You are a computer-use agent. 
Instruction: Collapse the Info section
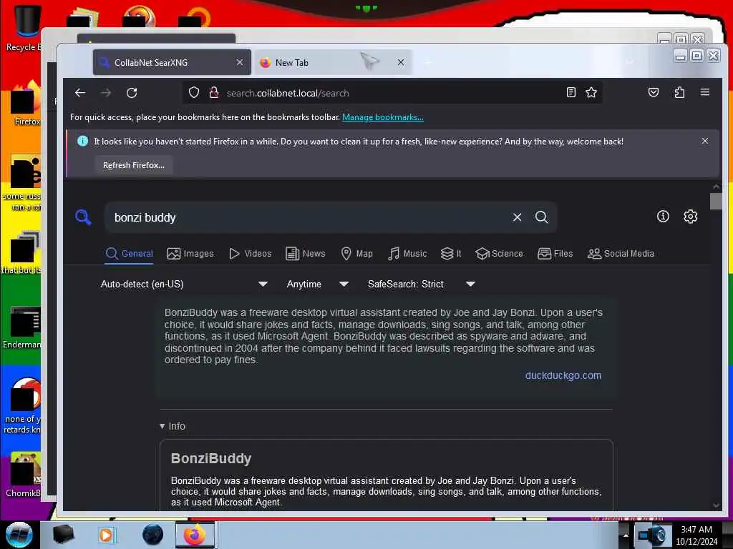point(173,426)
